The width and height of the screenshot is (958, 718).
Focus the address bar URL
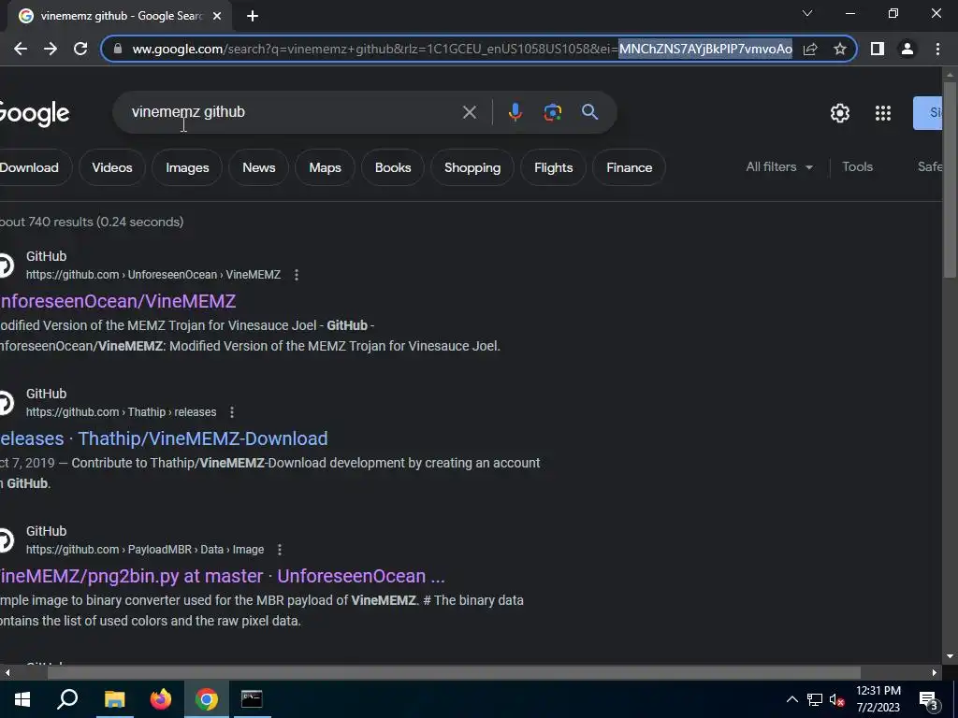pyautogui.click(x=462, y=49)
